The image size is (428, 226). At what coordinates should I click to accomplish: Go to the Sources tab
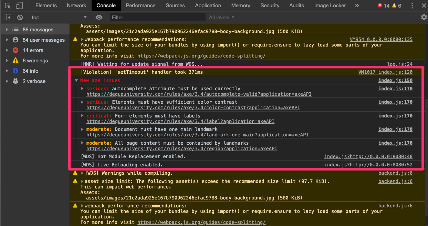pyautogui.click(x=175, y=6)
